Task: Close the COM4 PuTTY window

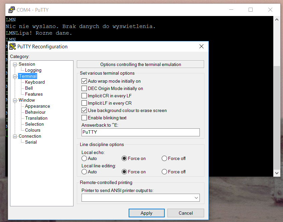Action: coord(270,10)
